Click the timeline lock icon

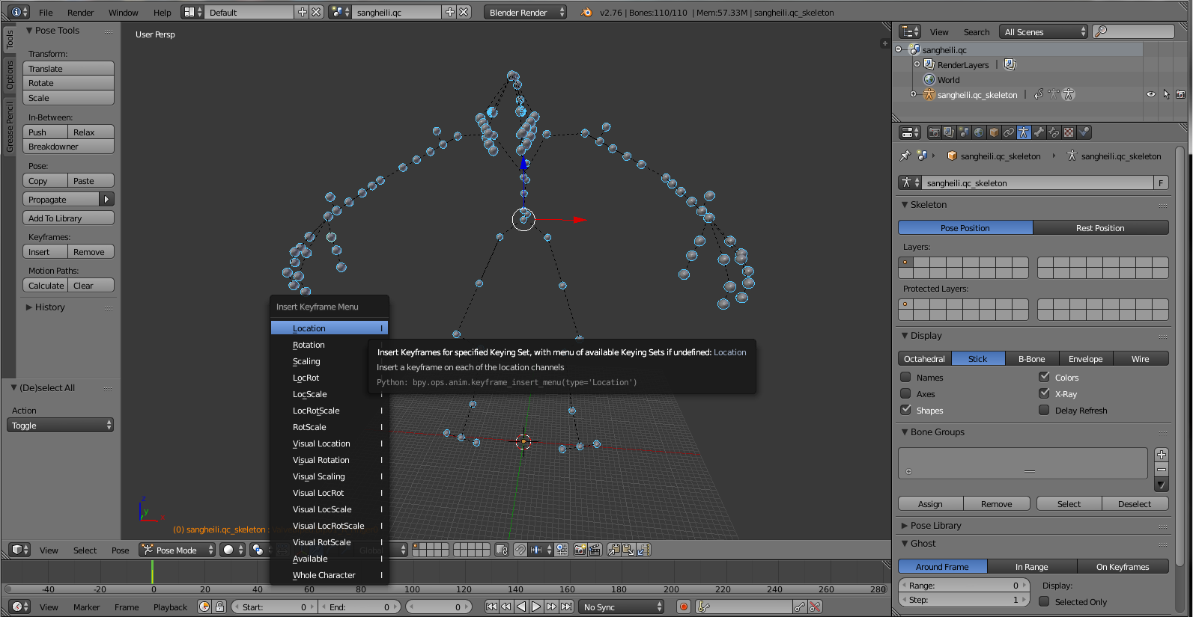click(x=219, y=607)
